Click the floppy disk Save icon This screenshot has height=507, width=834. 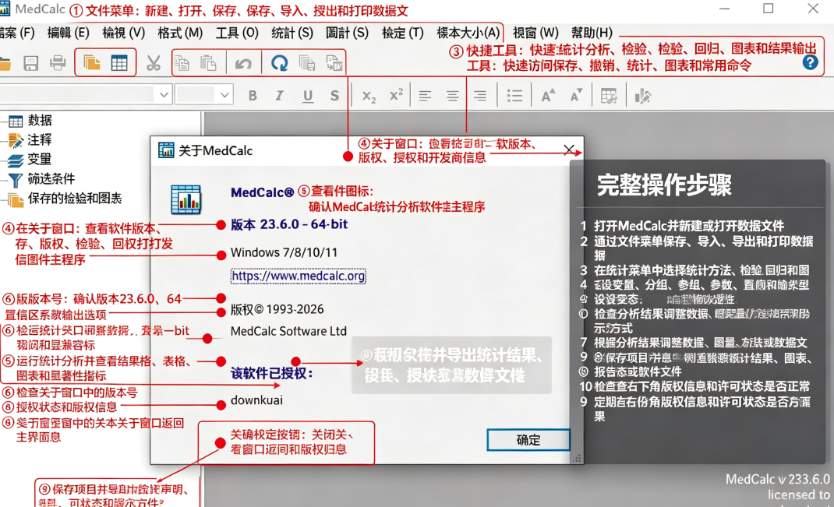31,63
